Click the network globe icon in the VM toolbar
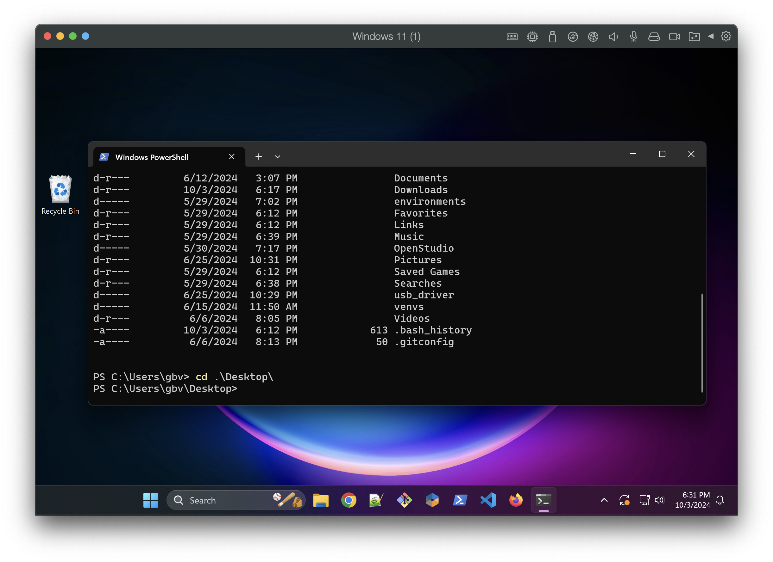This screenshot has width=773, height=562. pyautogui.click(x=593, y=36)
